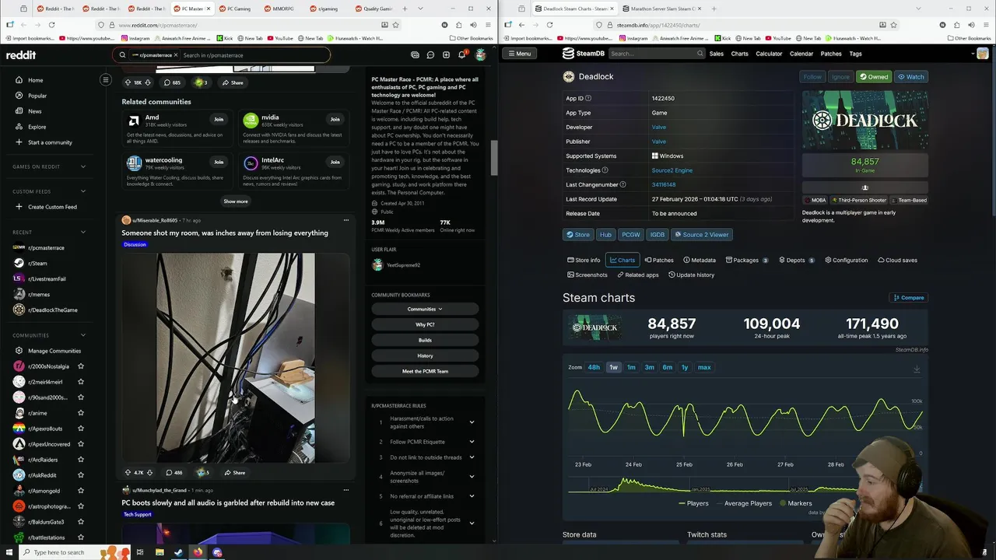This screenshot has height=560, width=996.
Task: Open Steam icon in Windows taskbar
Action: click(179, 552)
